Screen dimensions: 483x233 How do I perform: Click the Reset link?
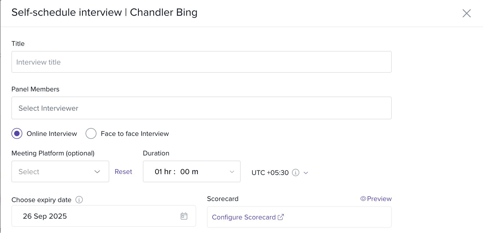coord(123,172)
